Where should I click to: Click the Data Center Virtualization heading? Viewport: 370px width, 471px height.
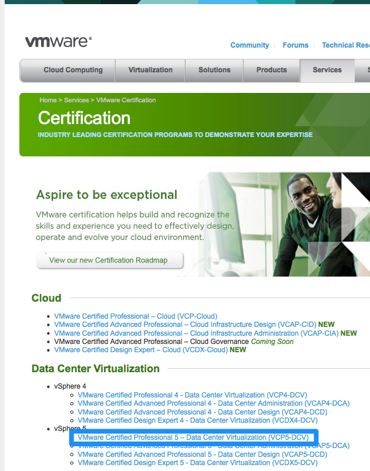95,369
